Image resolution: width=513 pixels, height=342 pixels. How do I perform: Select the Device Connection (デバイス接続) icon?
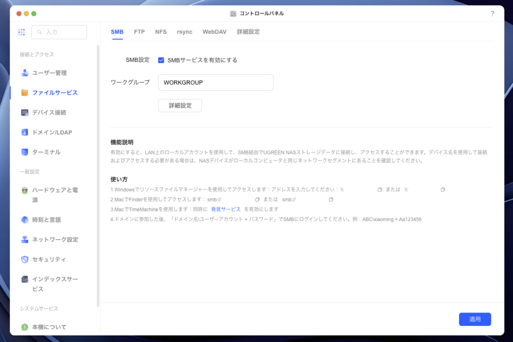click(25, 112)
